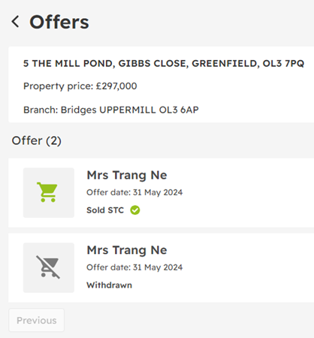Viewport: 314px width, 338px height.
Task: Click the grey crossed-out cart icon
Action: pos(48,267)
